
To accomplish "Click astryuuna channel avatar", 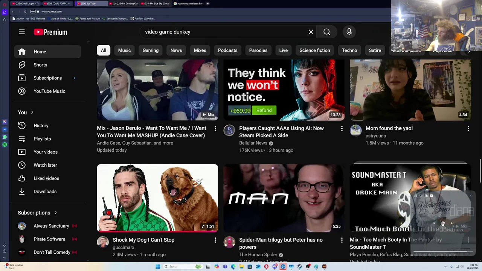I will (x=356, y=131).
